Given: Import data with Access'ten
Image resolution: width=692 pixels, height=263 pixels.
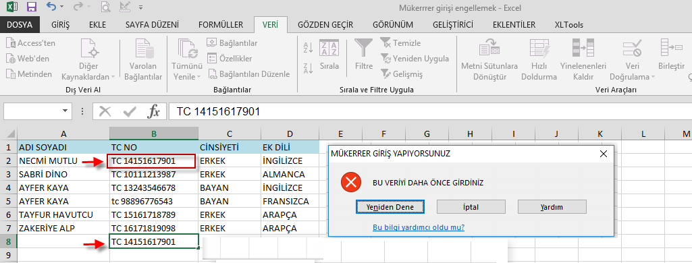Looking at the screenshot, I should pyautogui.click(x=31, y=43).
